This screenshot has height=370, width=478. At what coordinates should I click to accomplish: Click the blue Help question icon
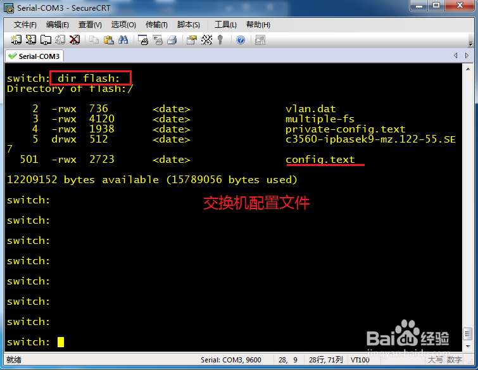pyautogui.click(x=241, y=40)
